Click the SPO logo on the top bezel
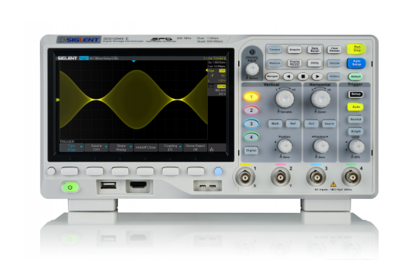 click(161, 39)
